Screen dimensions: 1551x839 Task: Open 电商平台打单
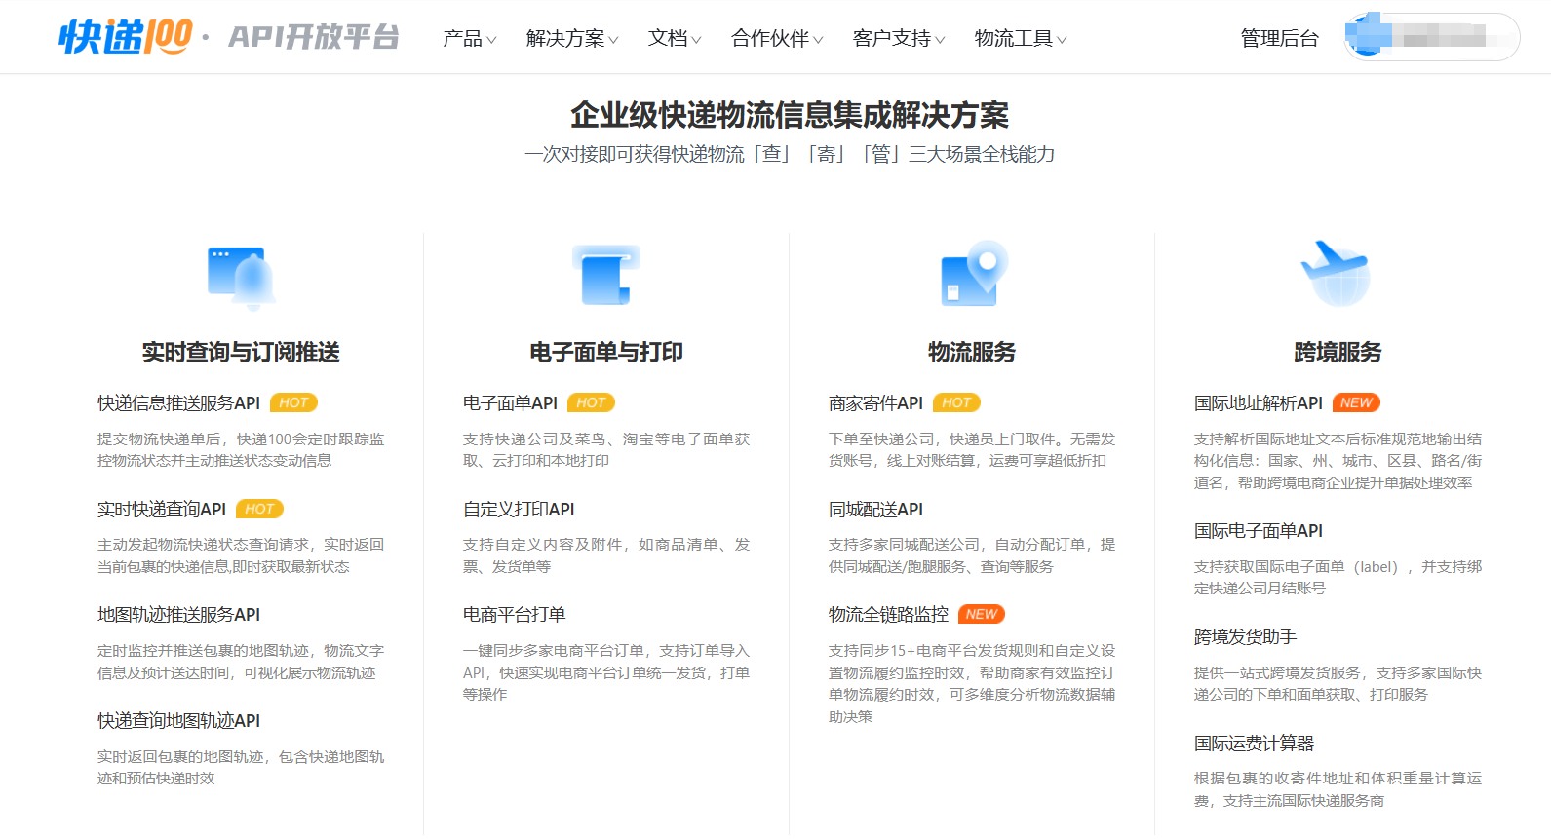coord(515,614)
